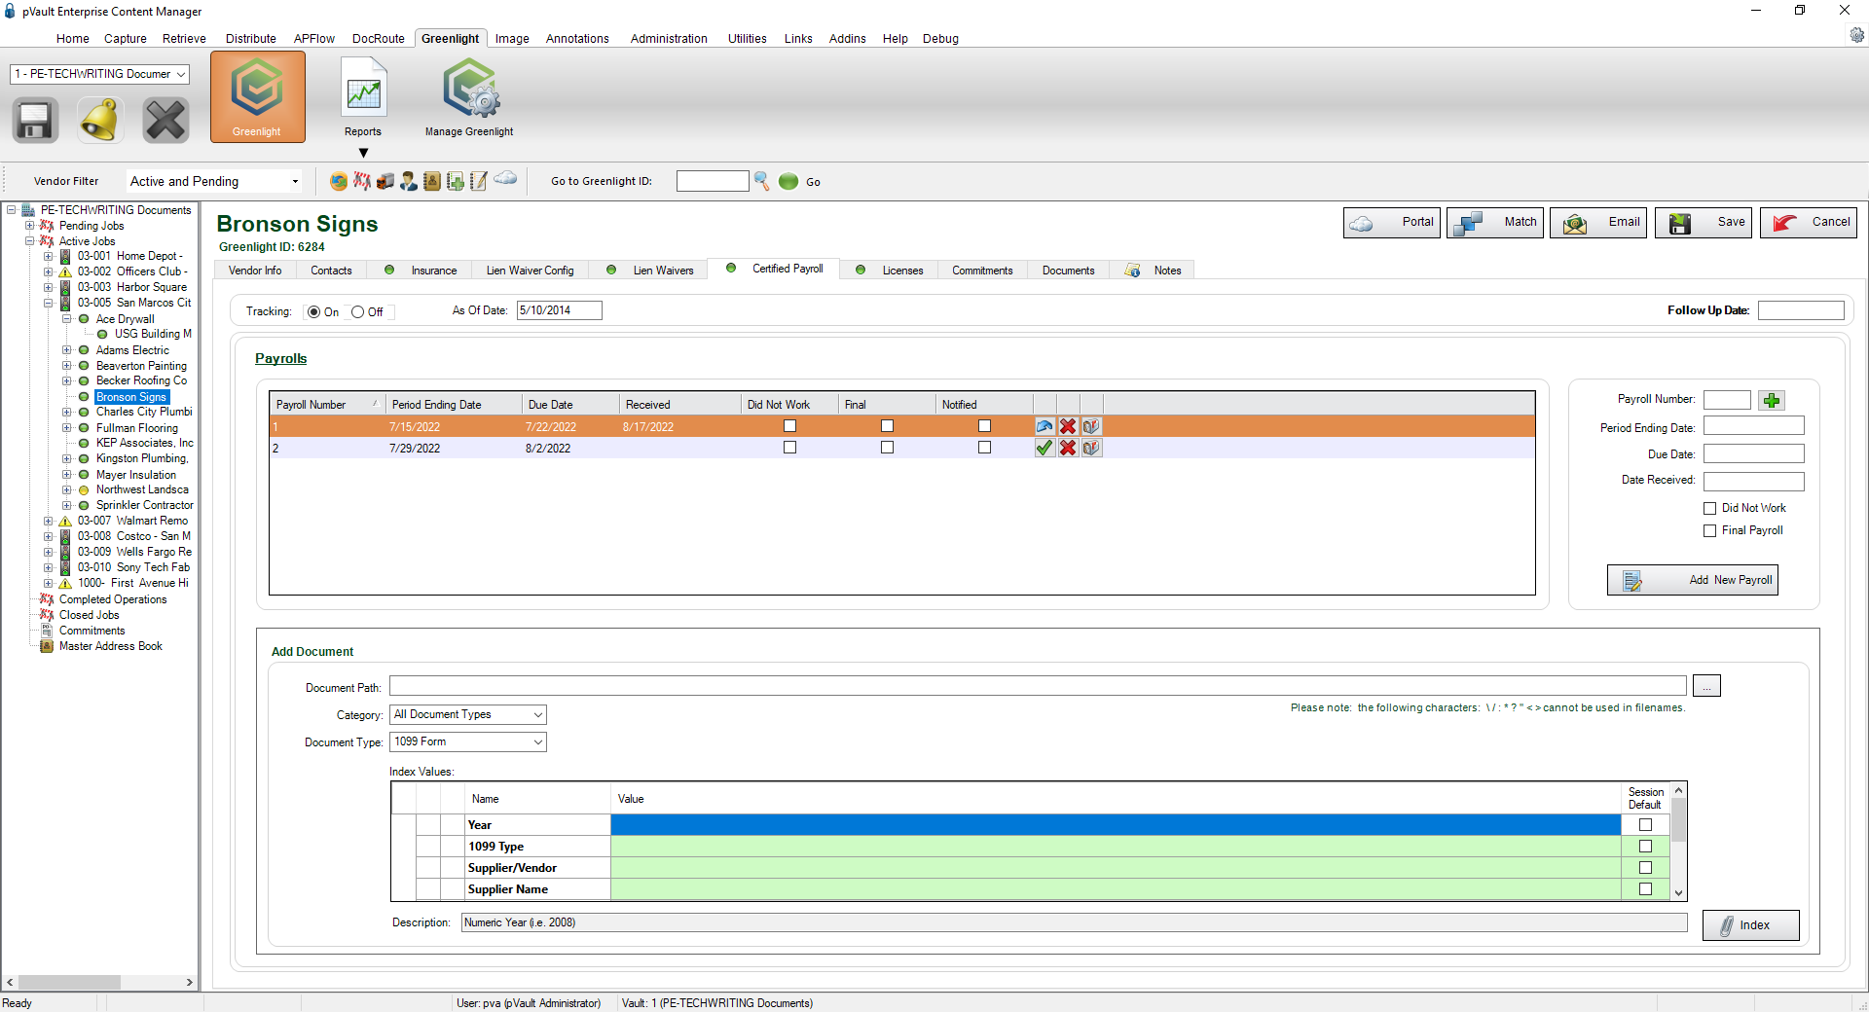The height and width of the screenshot is (1012, 1869).
Task: Click the bell notification icon
Action: pos(100,121)
